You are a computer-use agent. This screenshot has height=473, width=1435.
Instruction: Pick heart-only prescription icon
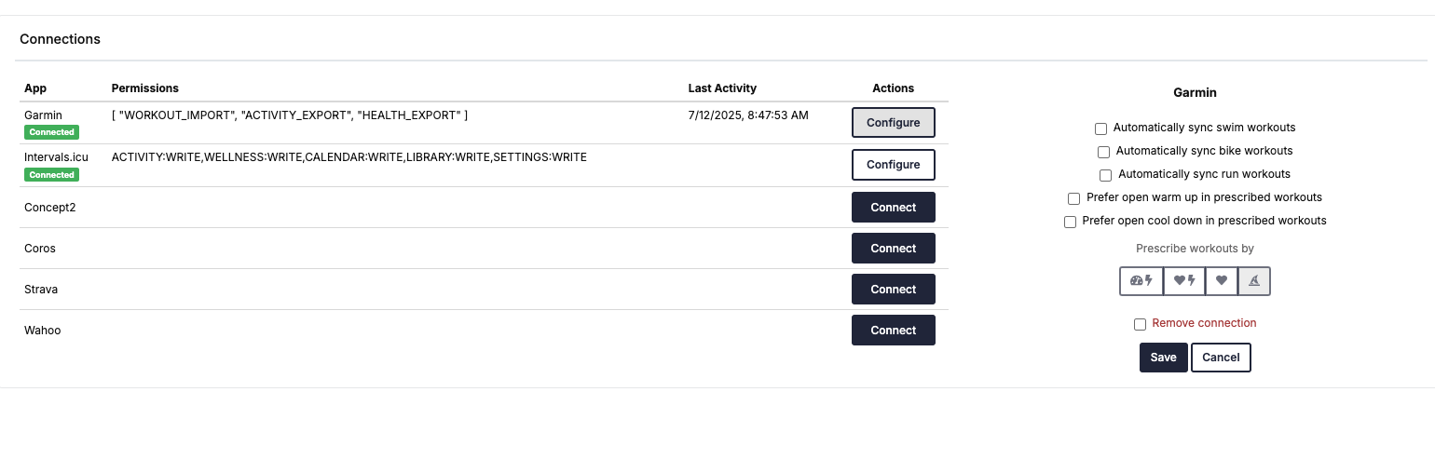click(x=1222, y=280)
